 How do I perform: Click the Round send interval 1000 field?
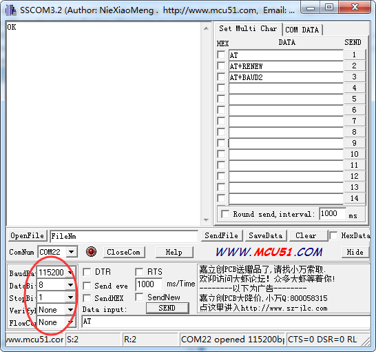(x=333, y=213)
